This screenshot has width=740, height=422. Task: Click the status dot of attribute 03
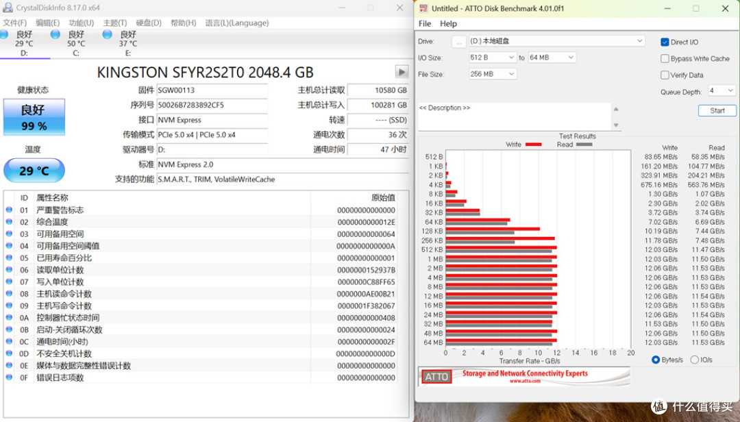point(9,234)
